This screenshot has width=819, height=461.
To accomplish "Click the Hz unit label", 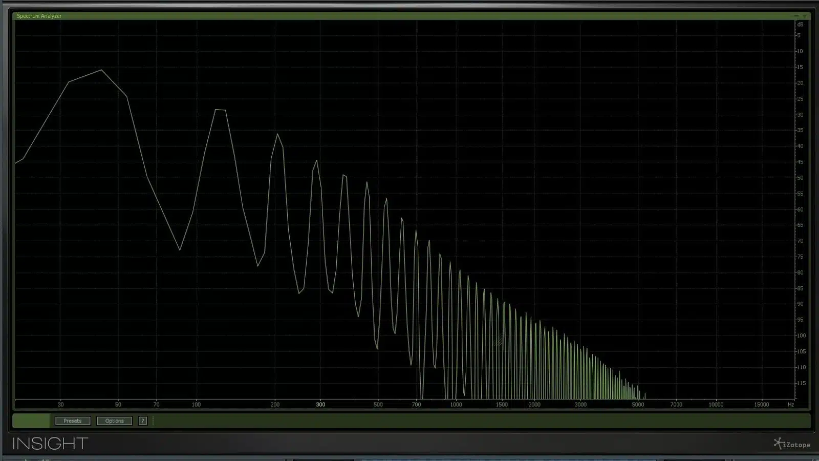I will pos(791,405).
